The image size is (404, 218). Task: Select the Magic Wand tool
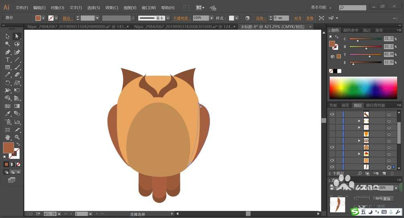(x=8, y=44)
